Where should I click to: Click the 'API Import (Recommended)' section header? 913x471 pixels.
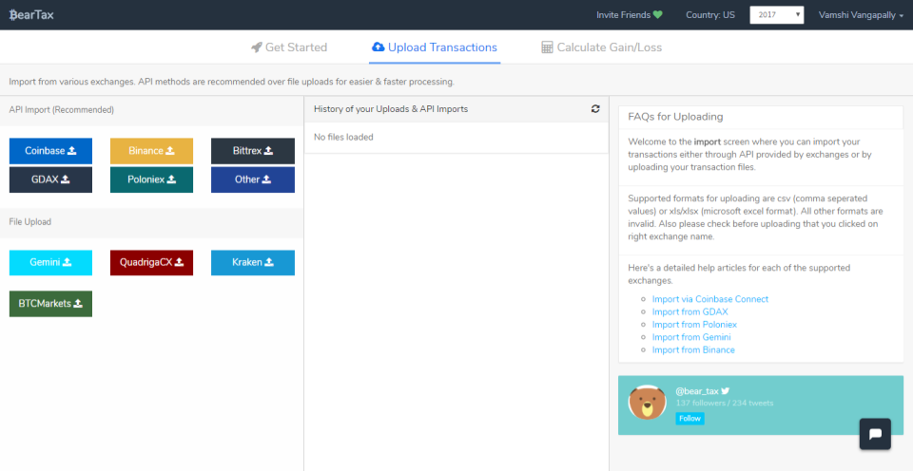click(62, 109)
